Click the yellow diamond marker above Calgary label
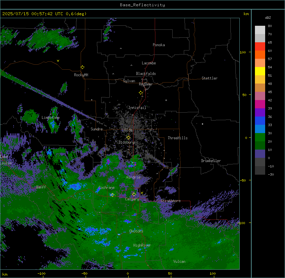The image size is (285, 278). point(134,194)
